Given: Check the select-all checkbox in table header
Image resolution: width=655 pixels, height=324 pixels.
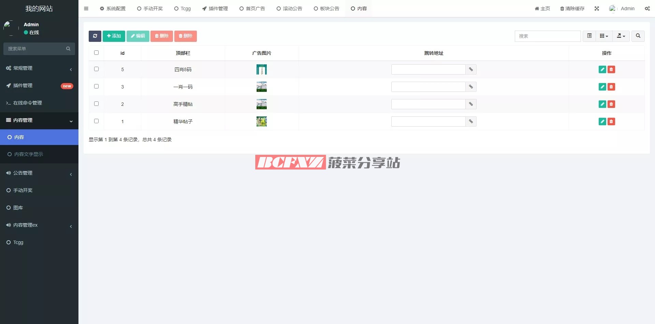Looking at the screenshot, I should coord(96,53).
